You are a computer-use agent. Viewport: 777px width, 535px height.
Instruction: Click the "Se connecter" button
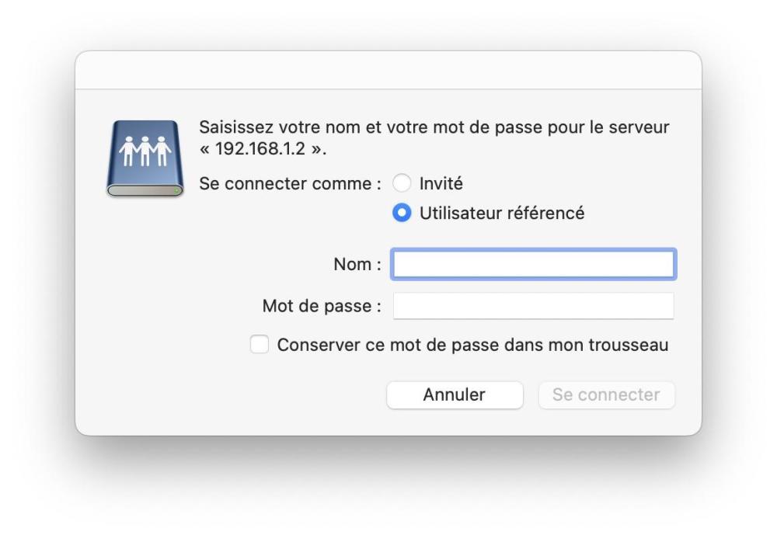tap(606, 394)
